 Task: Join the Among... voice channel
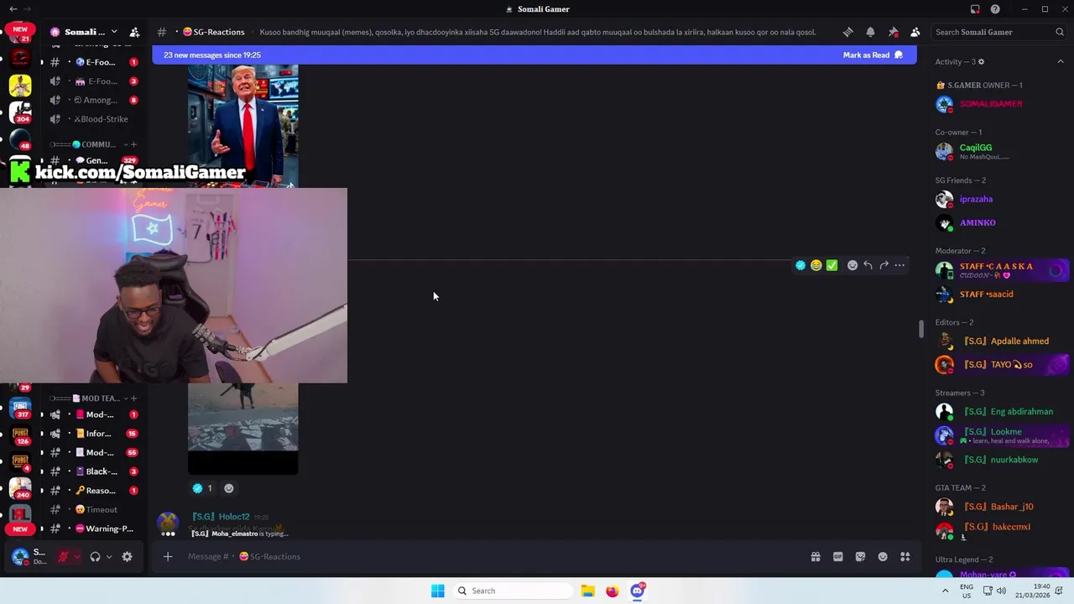[93, 100]
